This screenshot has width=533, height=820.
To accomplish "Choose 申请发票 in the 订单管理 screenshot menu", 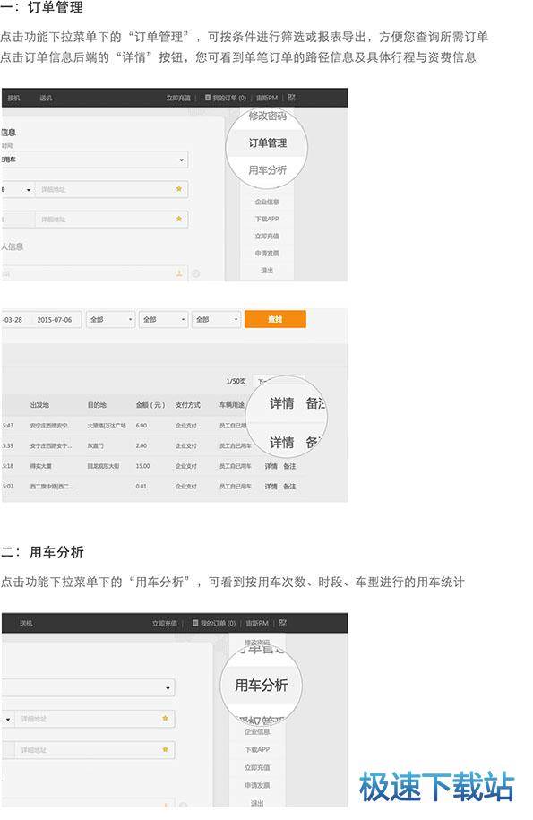I will click(267, 253).
